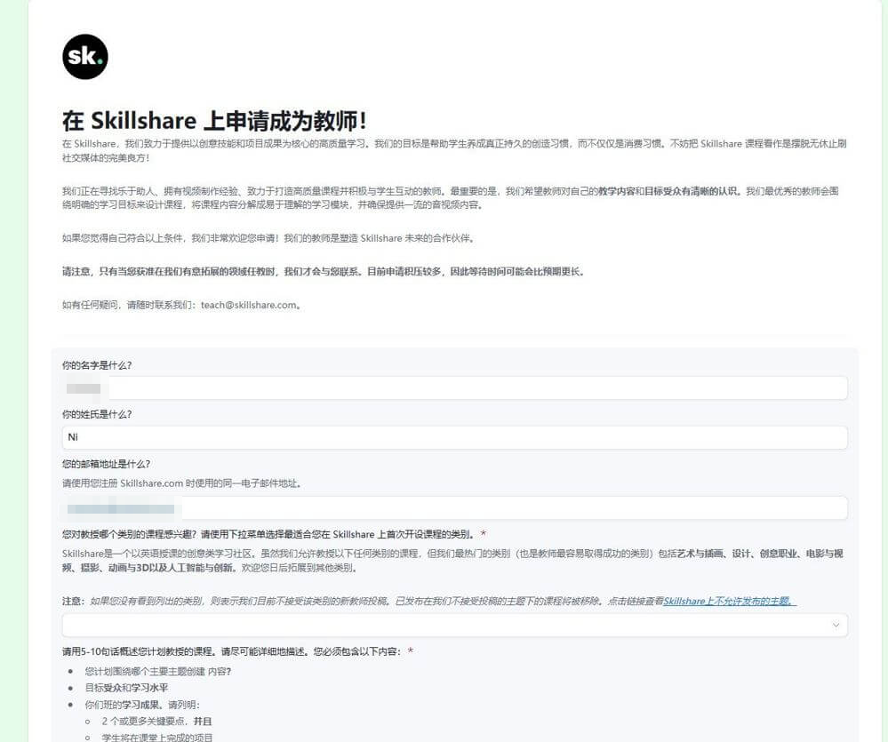Viewport: 888px width, 742px height.
Task: Click the heading 在 Skillshare 上申请成为教师!
Action: 214,121
